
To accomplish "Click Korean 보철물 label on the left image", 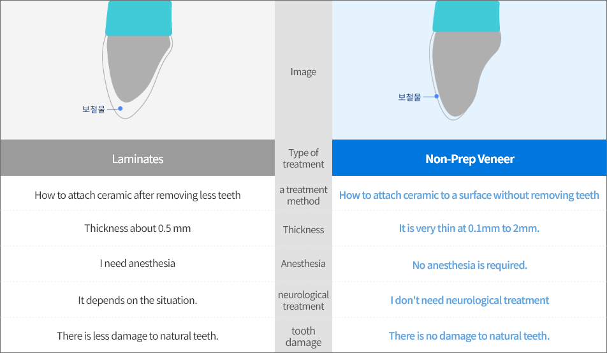I will (93, 109).
